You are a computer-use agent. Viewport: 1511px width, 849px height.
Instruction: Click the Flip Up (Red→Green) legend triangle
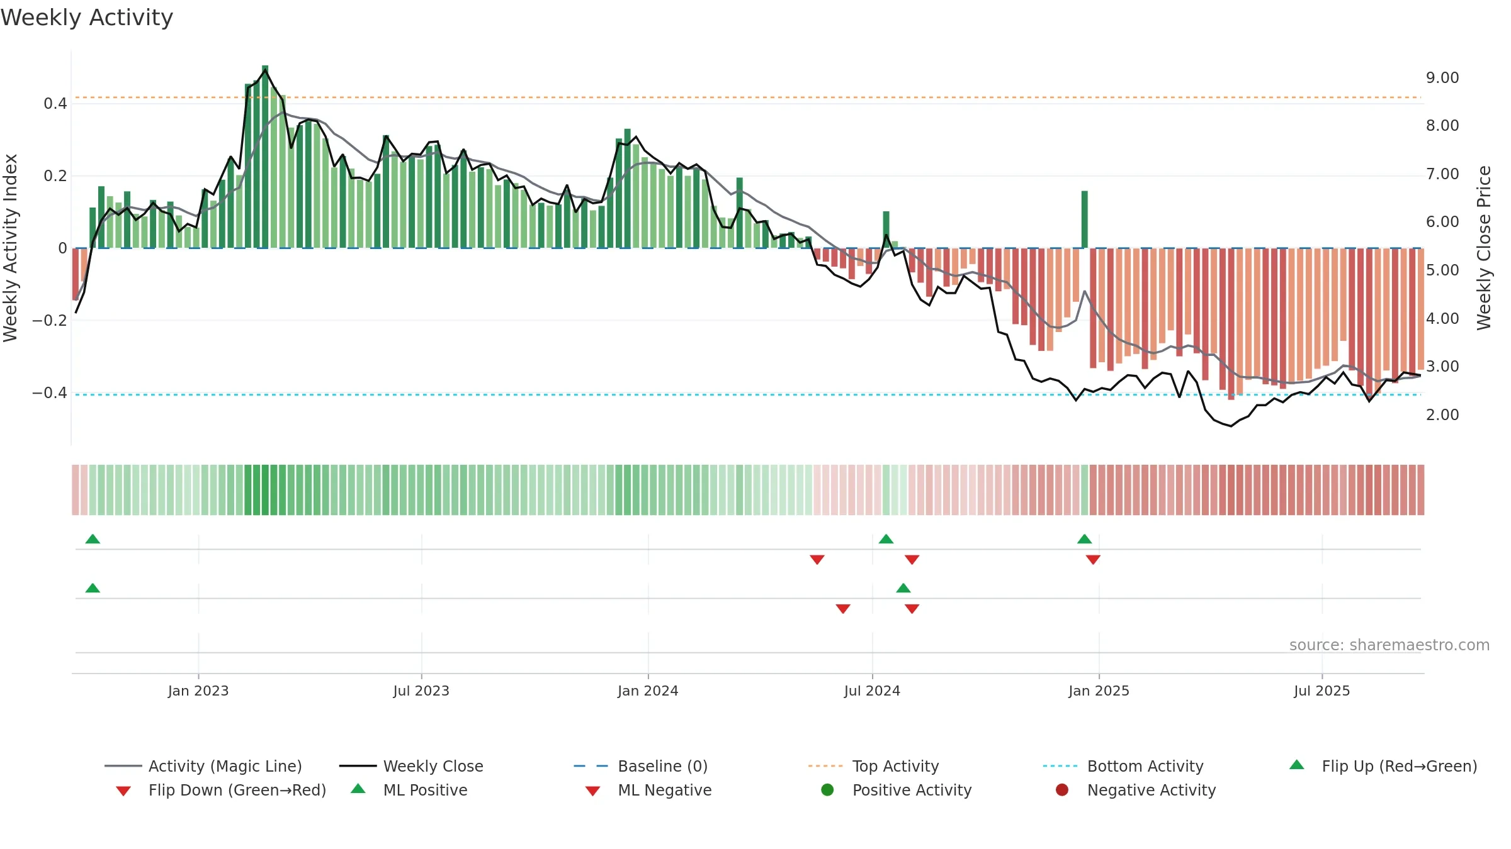coord(1297,765)
